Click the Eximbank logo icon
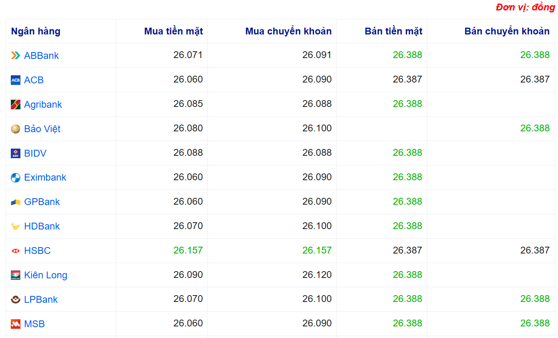 tap(16, 178)
